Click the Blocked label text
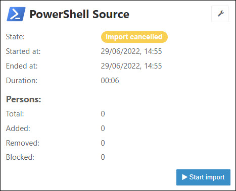Image resolution: width=236 pixels, height=191 pixels. pos(20,157)
